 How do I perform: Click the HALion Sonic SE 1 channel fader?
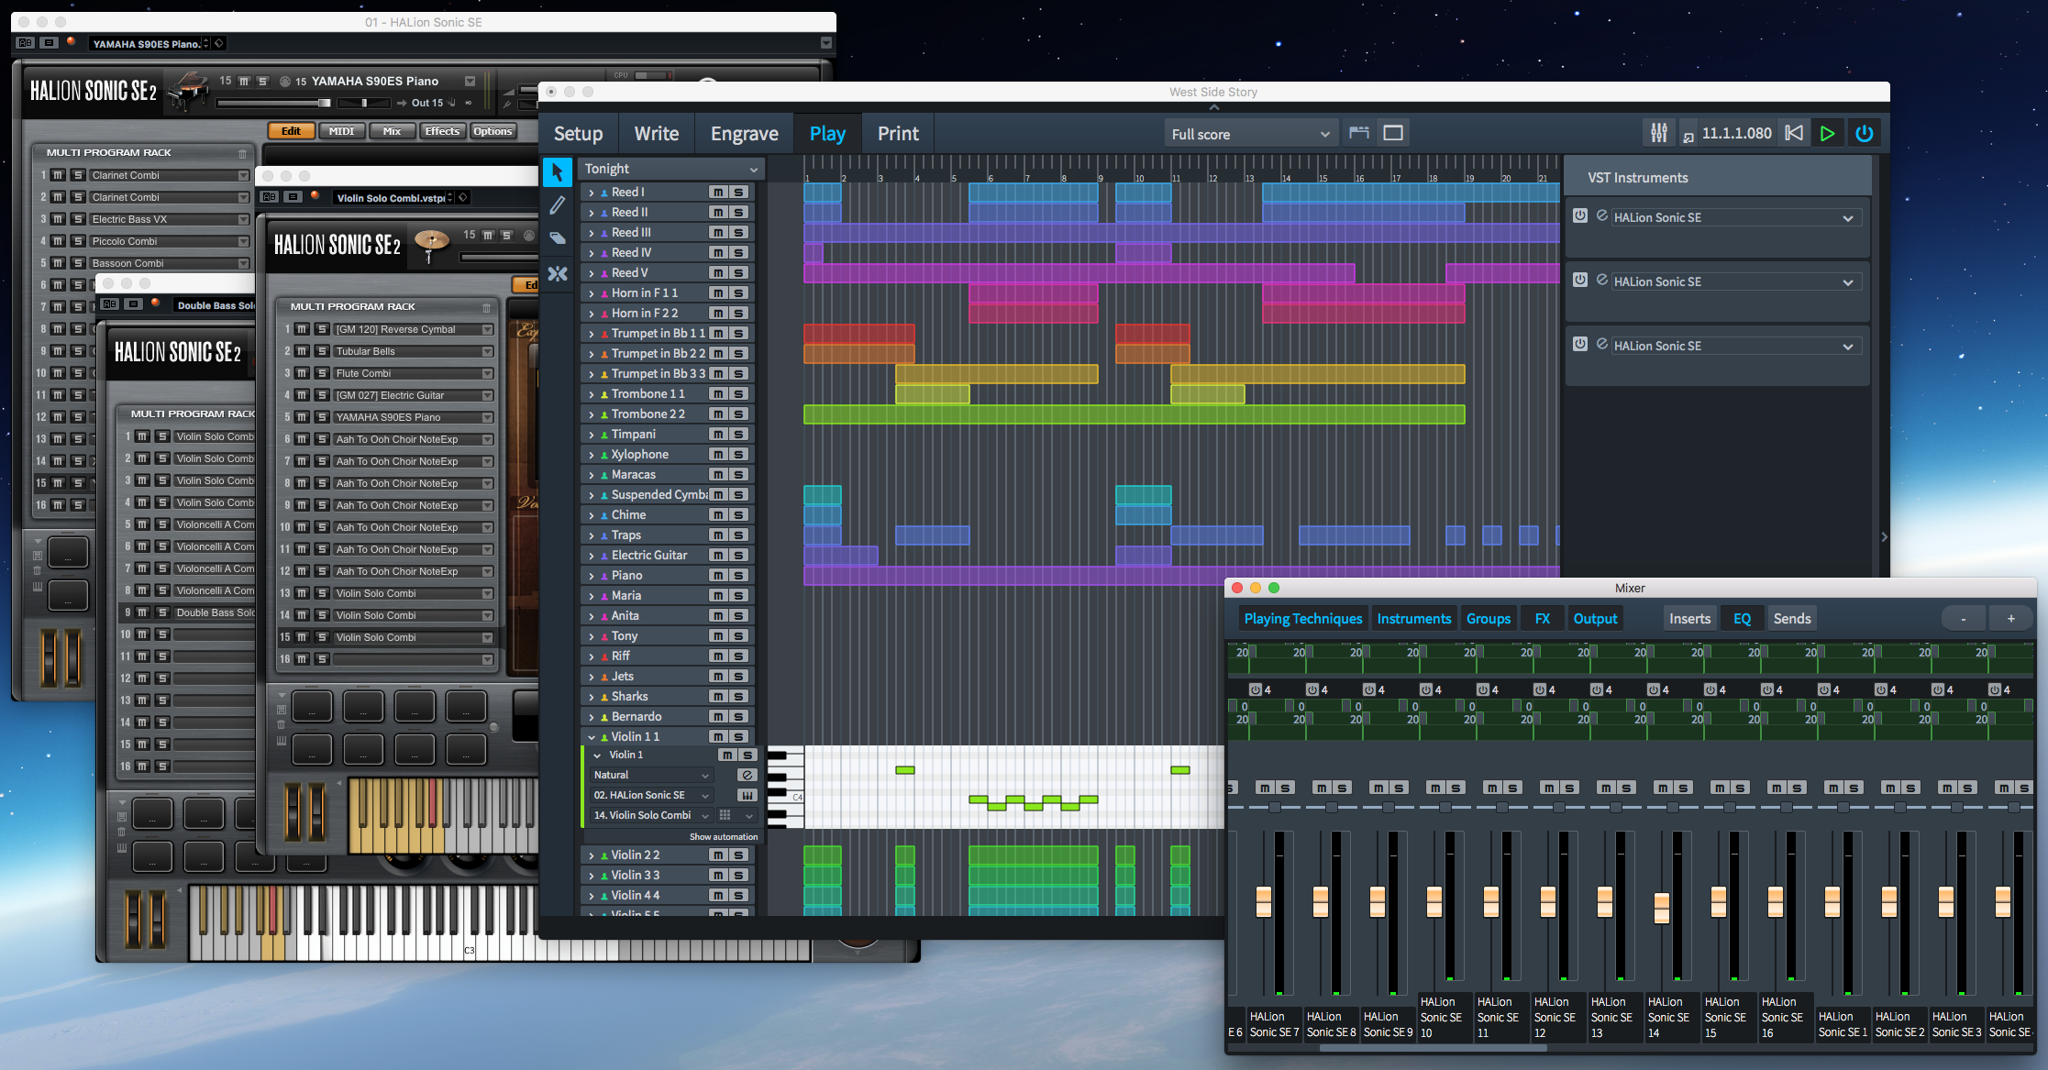point(1832,902)
